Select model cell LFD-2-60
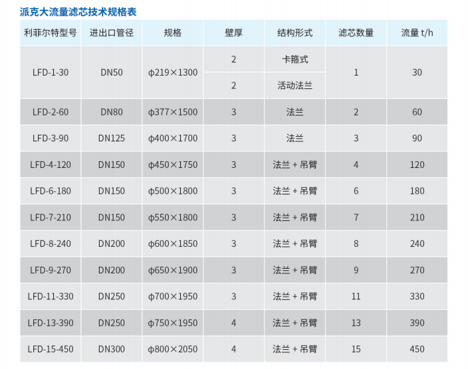The height and width of the screenshot is (369, 468). [x=51, y=112]
